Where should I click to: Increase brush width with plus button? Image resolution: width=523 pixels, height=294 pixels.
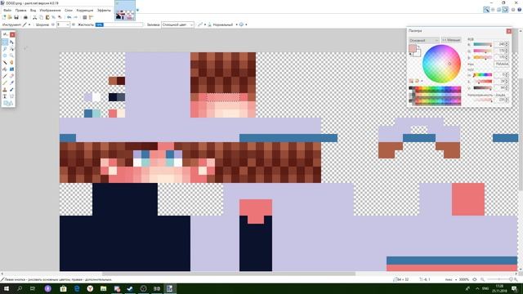[x=73, y=24]
